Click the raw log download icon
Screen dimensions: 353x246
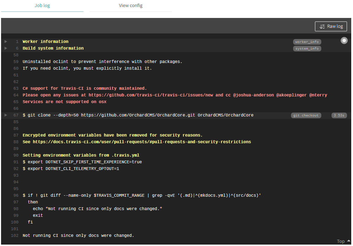[322, 26]
